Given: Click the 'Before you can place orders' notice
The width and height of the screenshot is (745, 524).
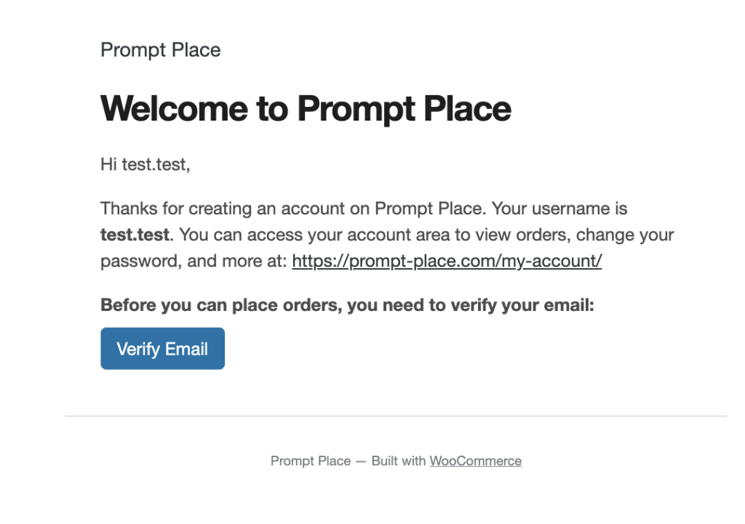Looking at the screenshot, I should [x=347, y=305].
